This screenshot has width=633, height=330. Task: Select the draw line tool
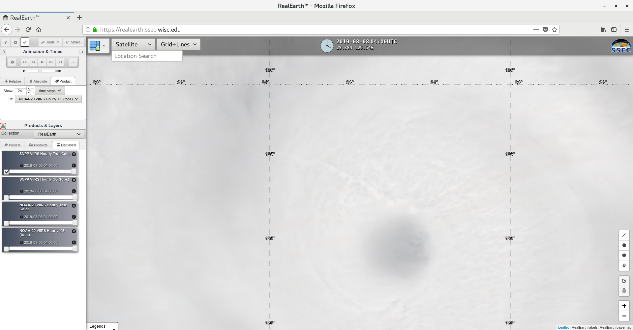coord(624,235)
